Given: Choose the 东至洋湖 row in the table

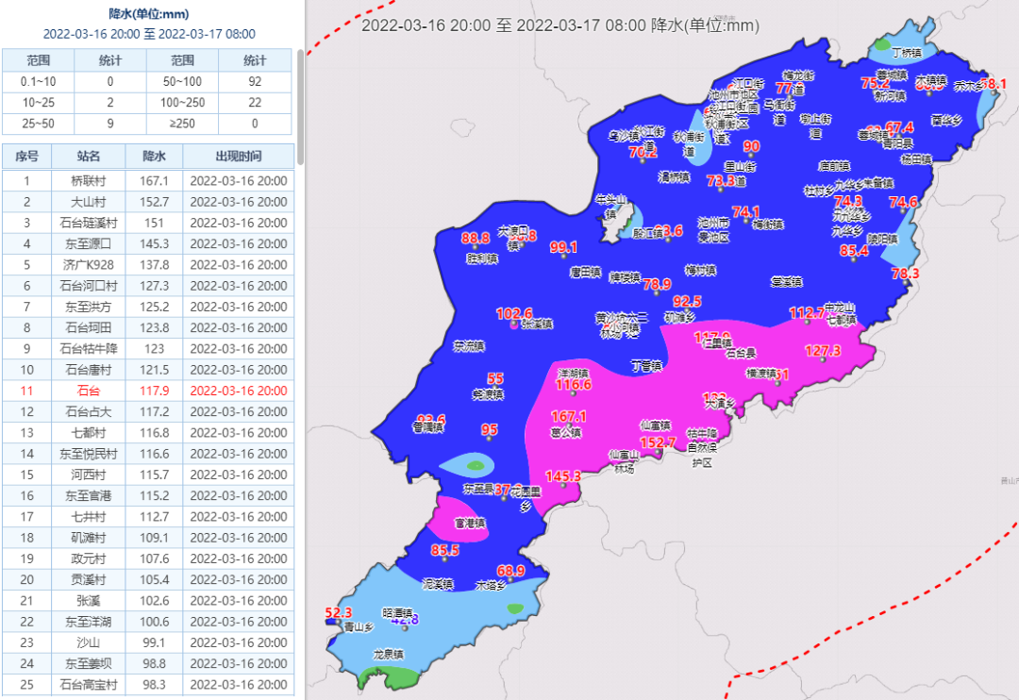Looking at the screenshot, I should (89, 622).
